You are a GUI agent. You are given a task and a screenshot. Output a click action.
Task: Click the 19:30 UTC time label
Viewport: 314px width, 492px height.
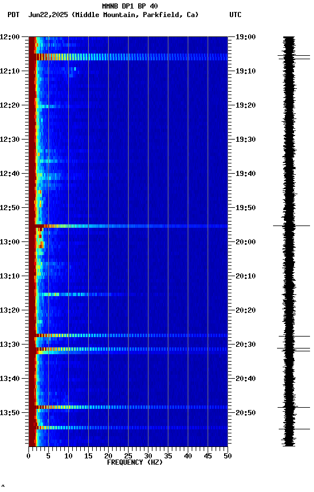click(246, 140)
